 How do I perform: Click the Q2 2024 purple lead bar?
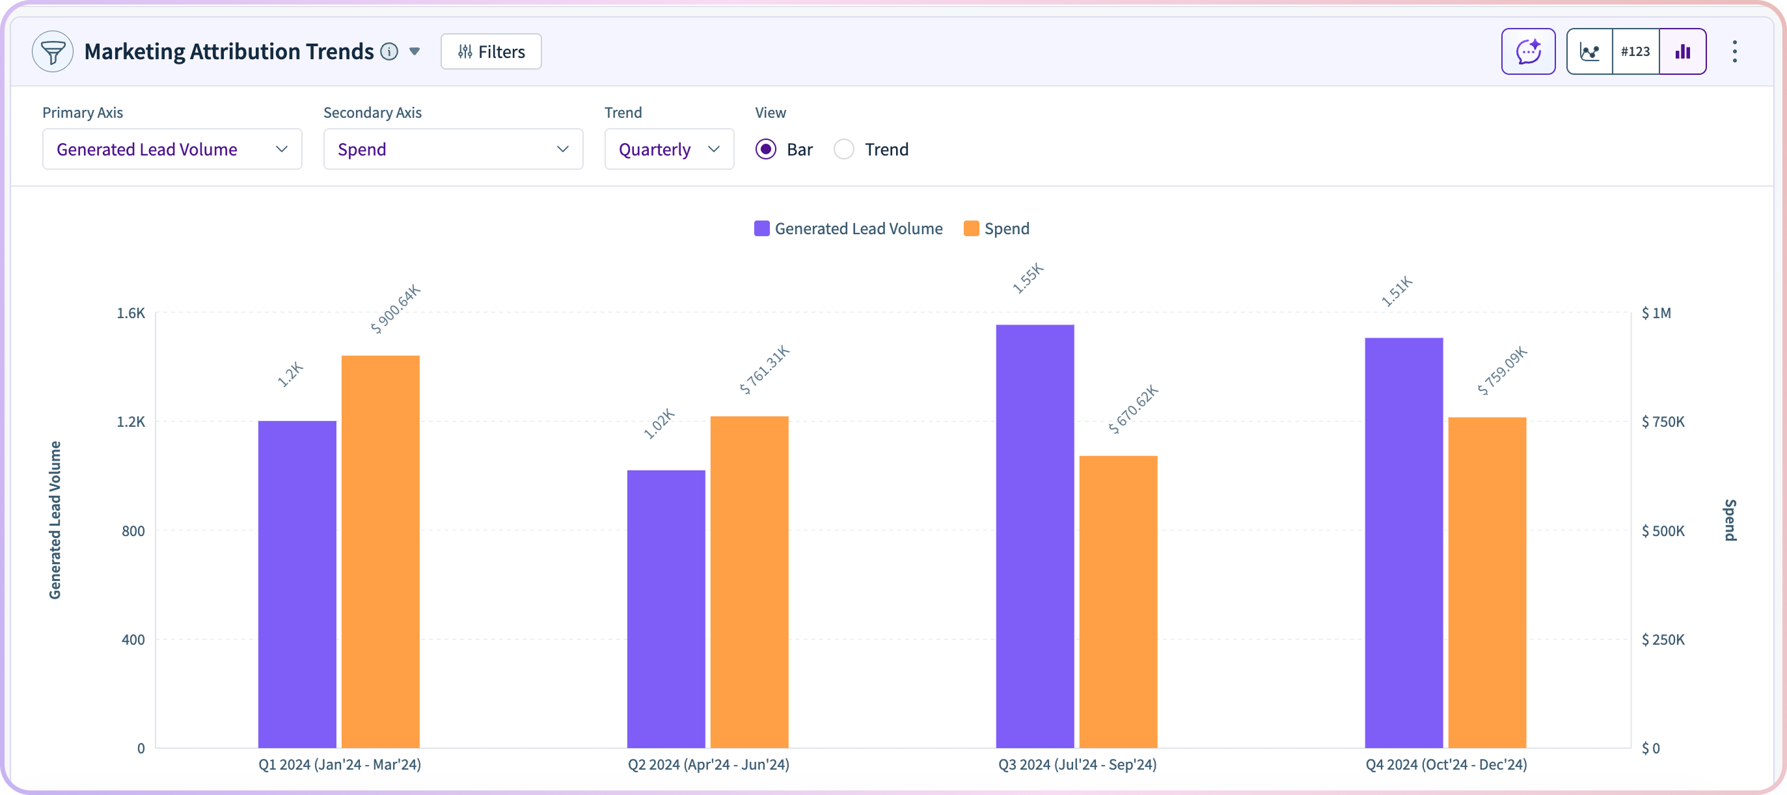point(666,608)
